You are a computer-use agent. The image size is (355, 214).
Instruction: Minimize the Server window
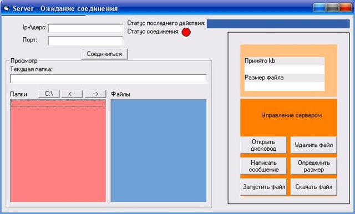point(319,7)
